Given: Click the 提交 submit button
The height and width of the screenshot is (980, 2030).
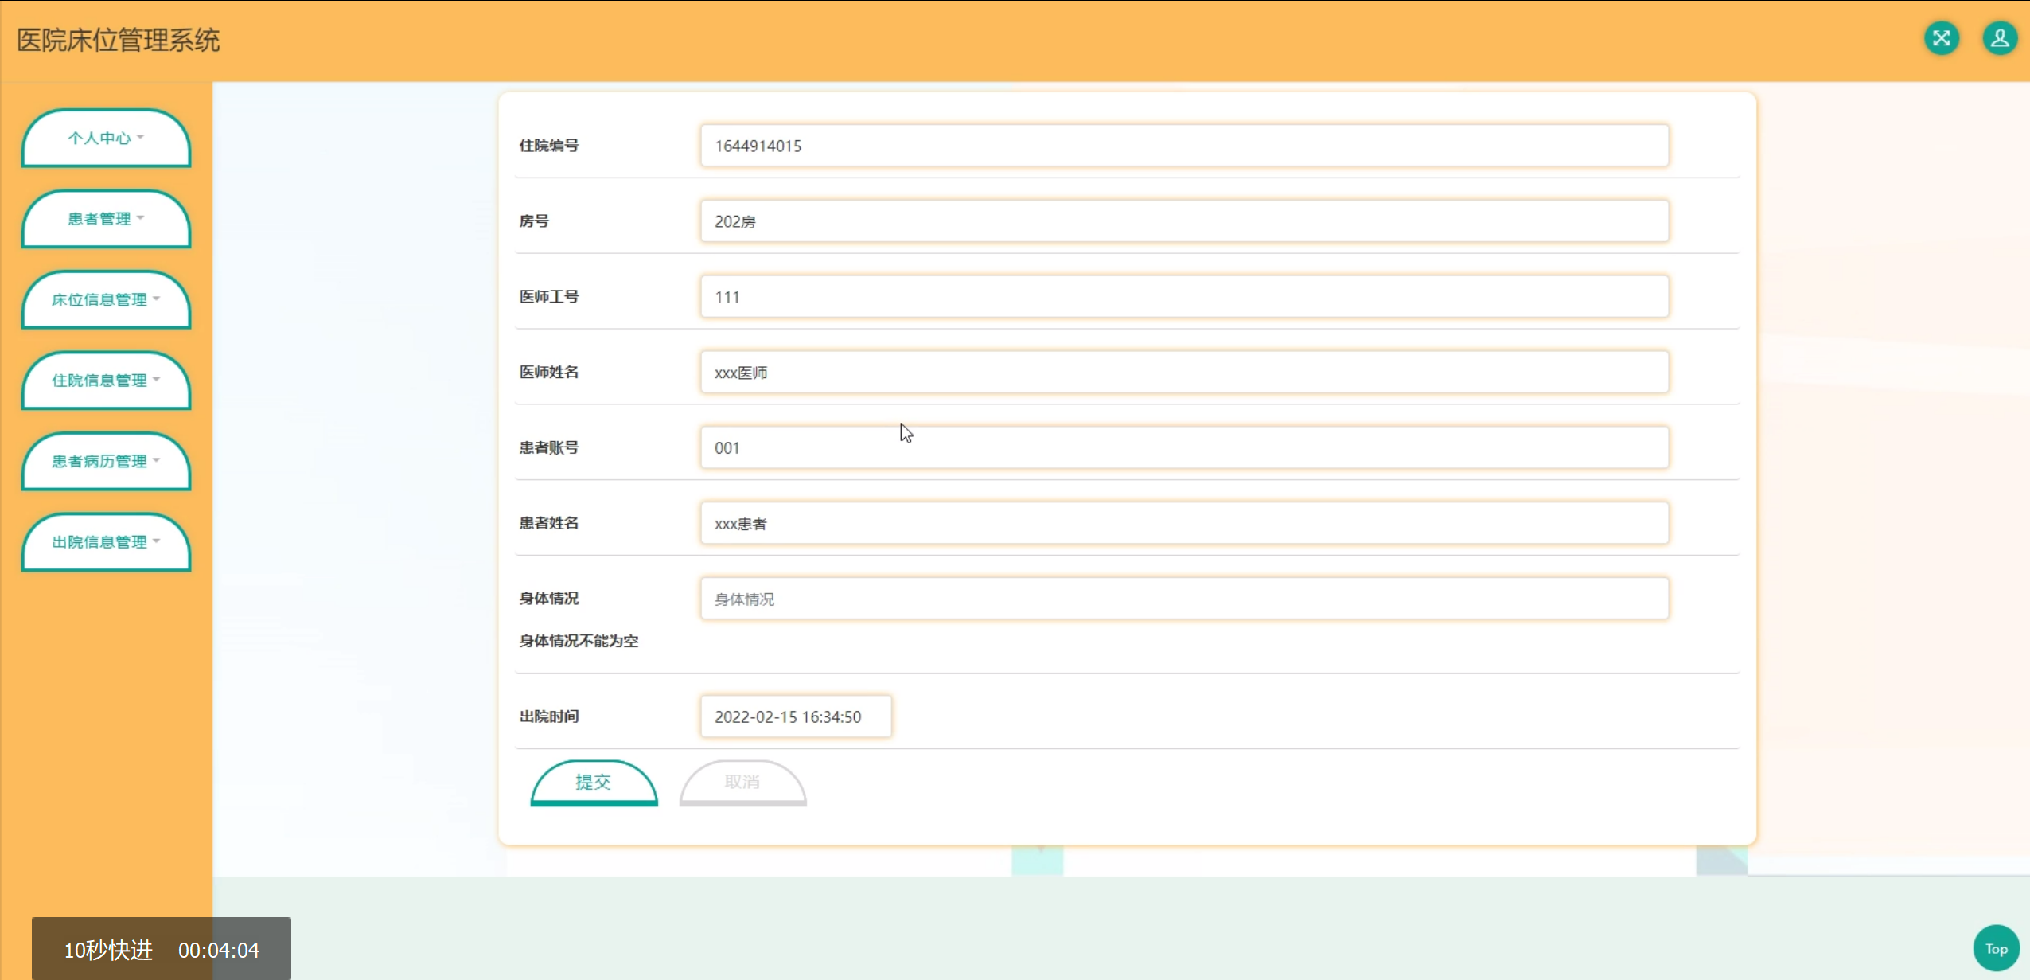Looking at the screenshot, I should (x=594, y=782).
